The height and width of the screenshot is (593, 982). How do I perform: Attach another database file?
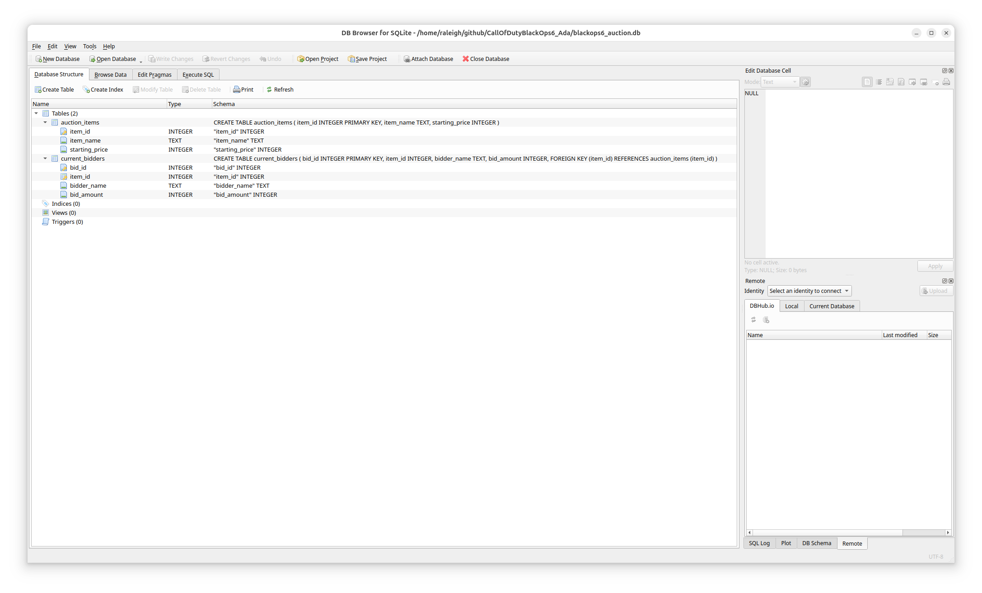pyautogui.click(x=427, y=59)
